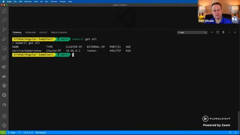Click the feedback icon in status bar
Viewport: 240px width, 135px height.
click(230, 132)
